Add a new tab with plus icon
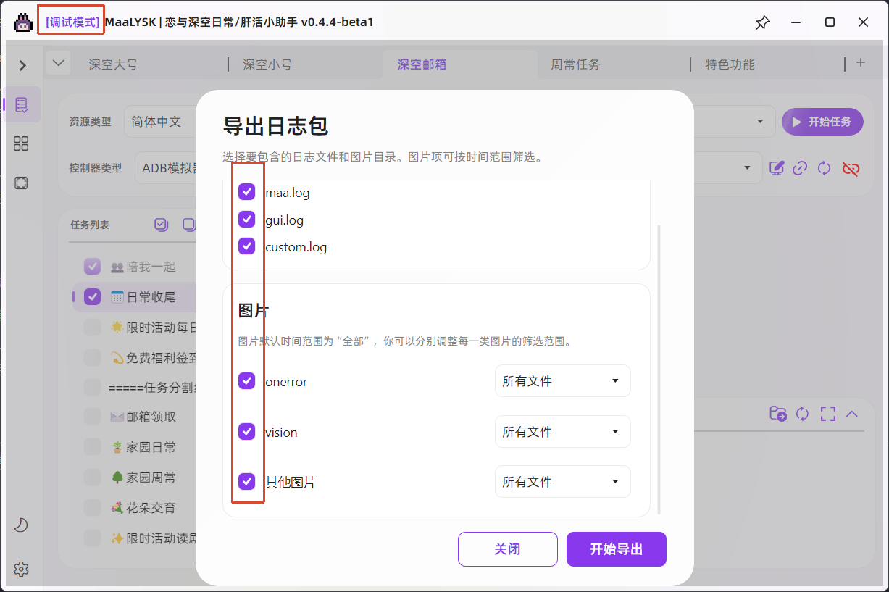Screen dimensions: 889x592 861,63
